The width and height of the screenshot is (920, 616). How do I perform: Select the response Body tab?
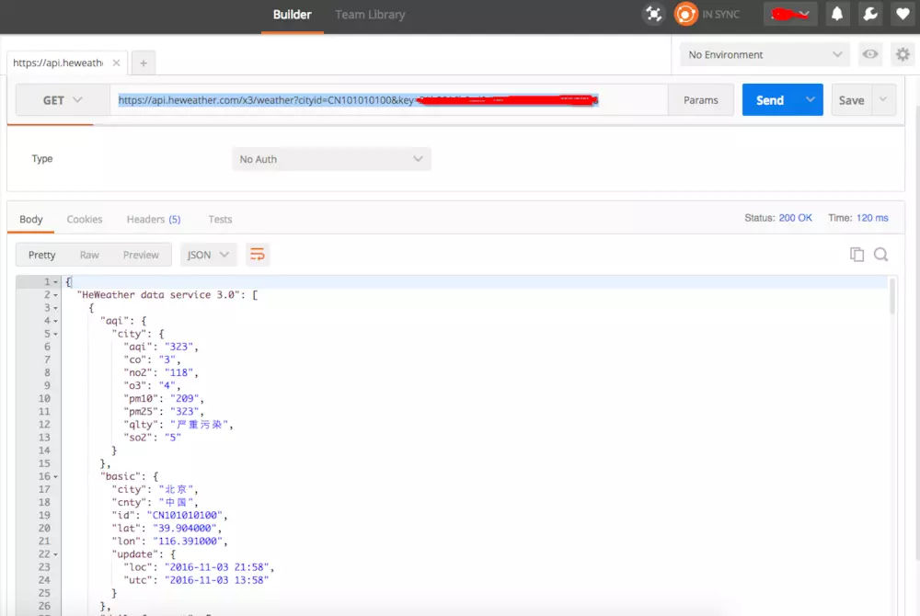coord(31,219)
